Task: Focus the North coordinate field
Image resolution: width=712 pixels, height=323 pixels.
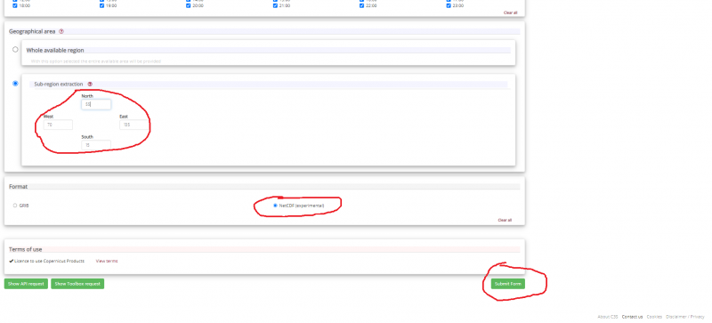Action: (x=96, y=104)
